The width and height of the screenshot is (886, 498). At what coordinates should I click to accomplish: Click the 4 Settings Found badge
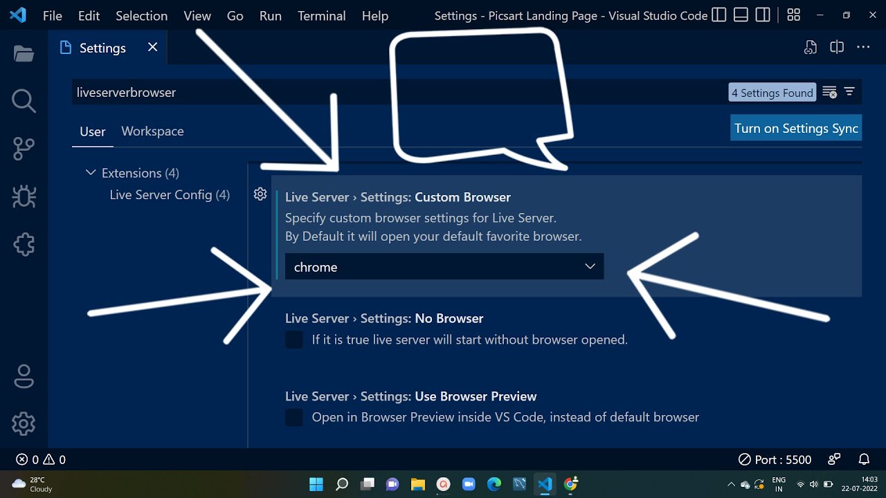click(772, 93)
